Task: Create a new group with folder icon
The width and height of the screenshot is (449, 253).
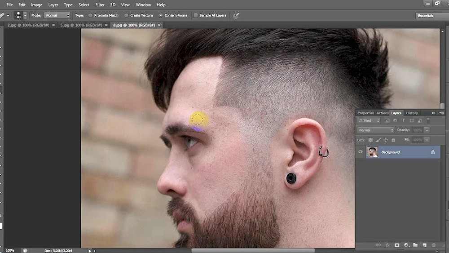Action: point(415,245)
